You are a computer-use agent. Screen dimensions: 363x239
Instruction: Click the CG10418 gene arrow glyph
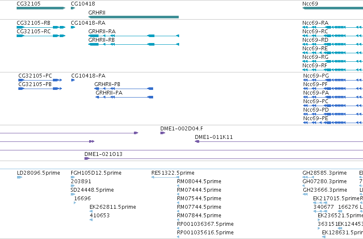[x=73, y=8]
